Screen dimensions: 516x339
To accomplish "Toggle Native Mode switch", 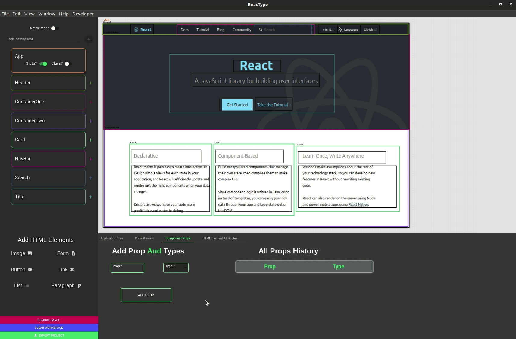I will click(55, 28).
